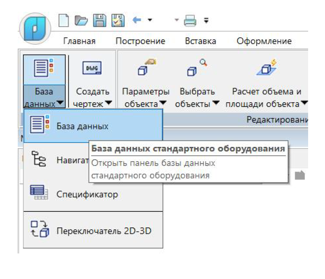Click the Редактирование panel label
The width and height of the screenshot is (325, 279).
pyautogui.click(x=277, y=120)
